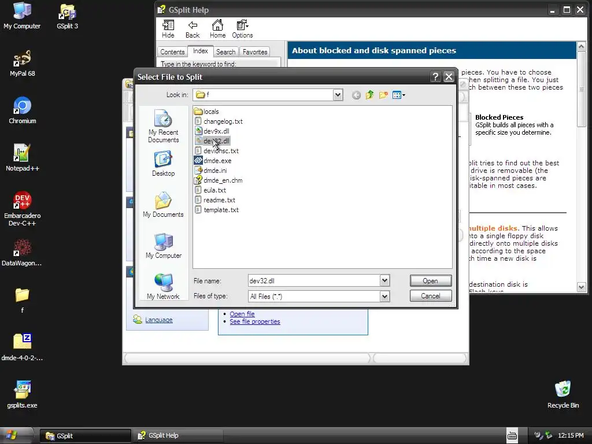Go Home in GSplit Help toolbar
The height and width of the screenshot is (444, 592).
(217, 29)
